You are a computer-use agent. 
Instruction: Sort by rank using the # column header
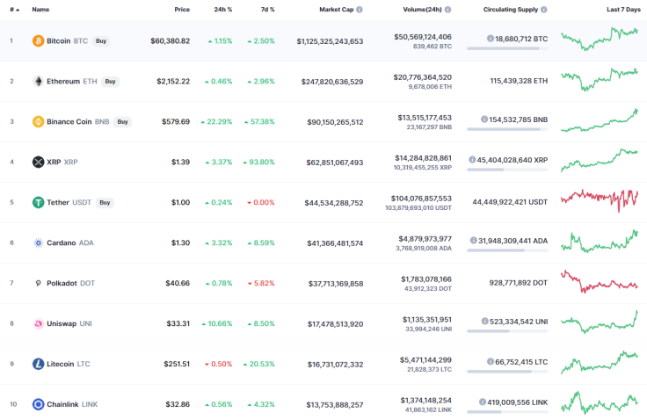[x=14, y=10]
